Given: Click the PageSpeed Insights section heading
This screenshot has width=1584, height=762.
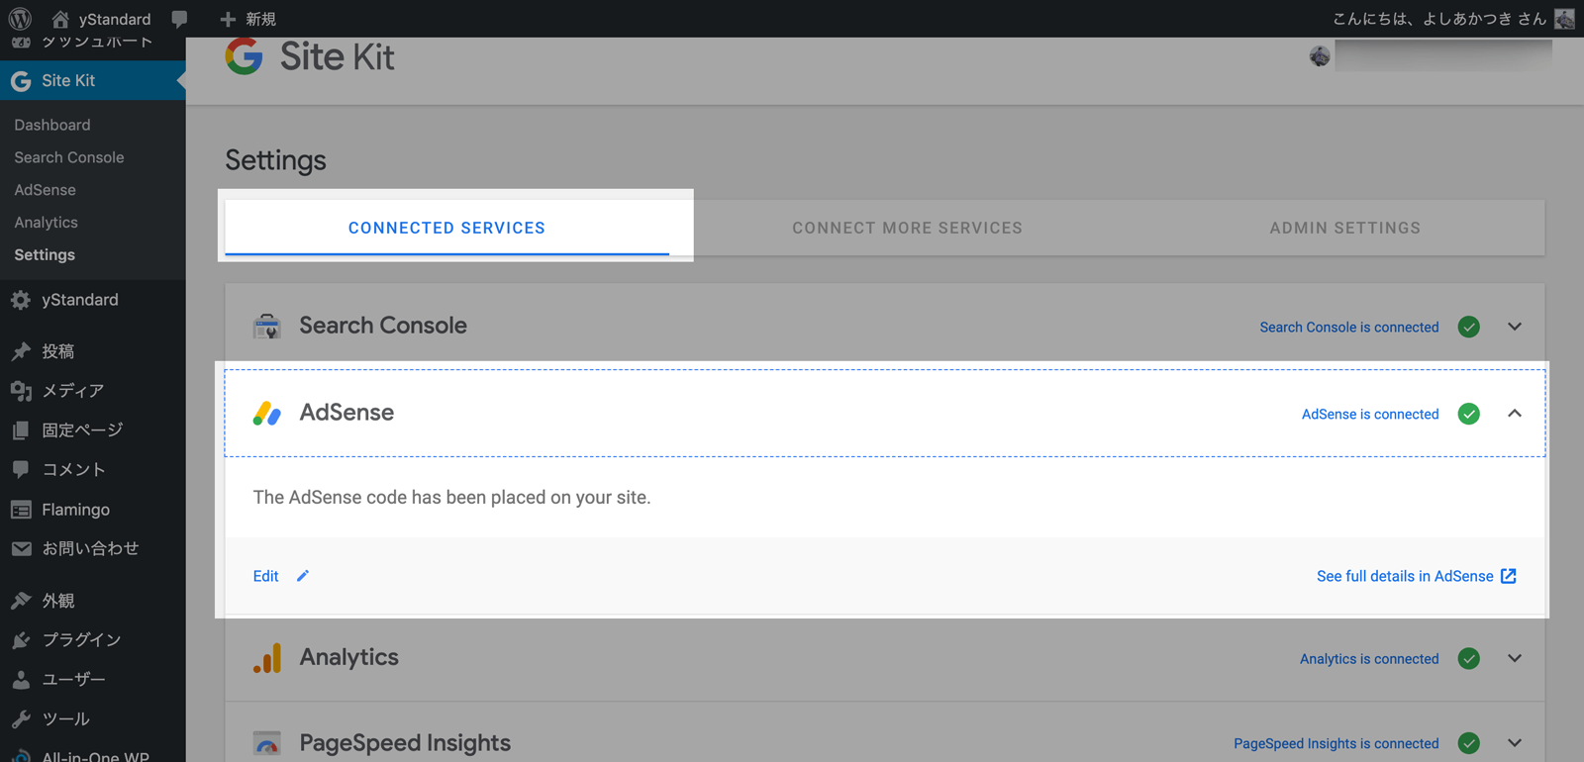Looking at the screenshot, I should click(x=405, y=743).
